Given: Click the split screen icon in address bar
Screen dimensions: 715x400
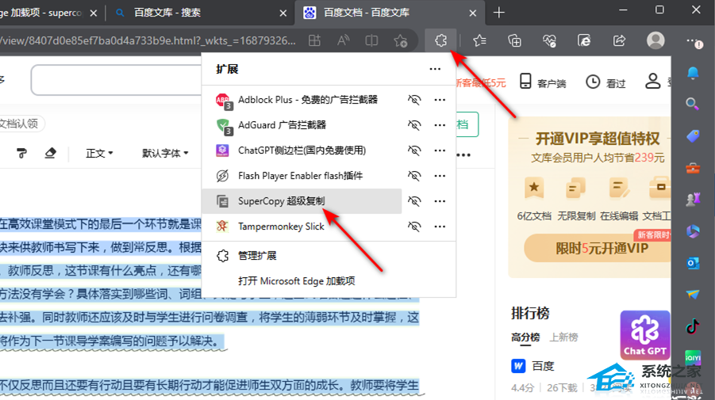Looking at the screenshot, I should pyautogui.click(x=371, y=40).
